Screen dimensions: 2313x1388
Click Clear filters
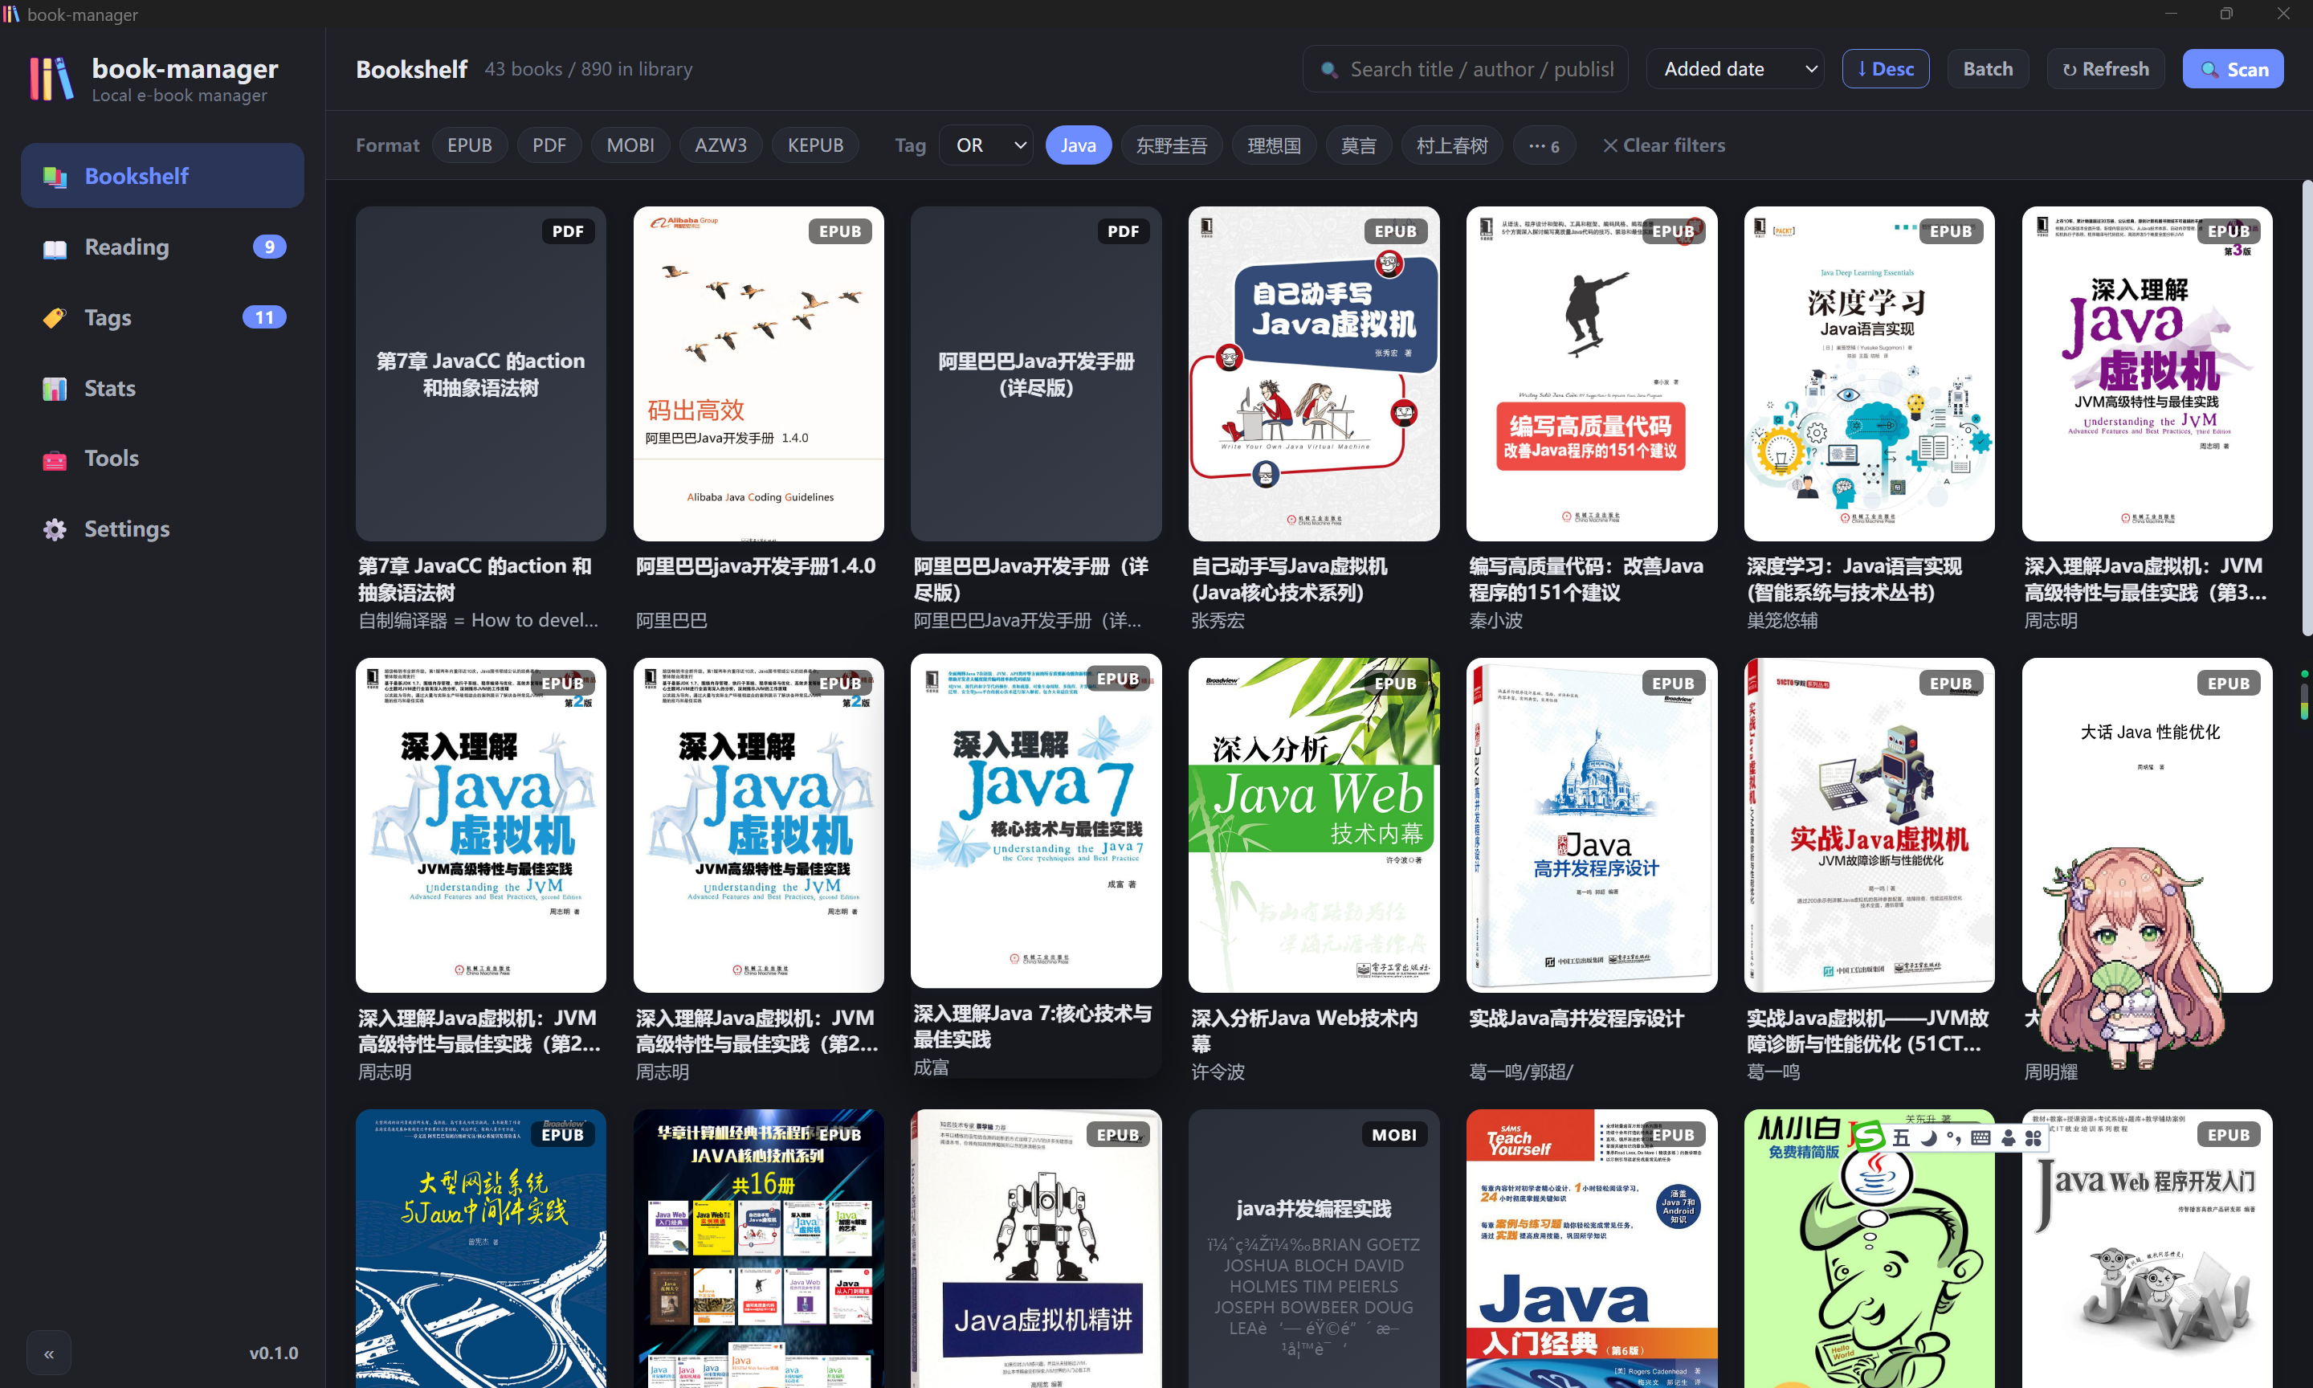(x=1664, y=145)
